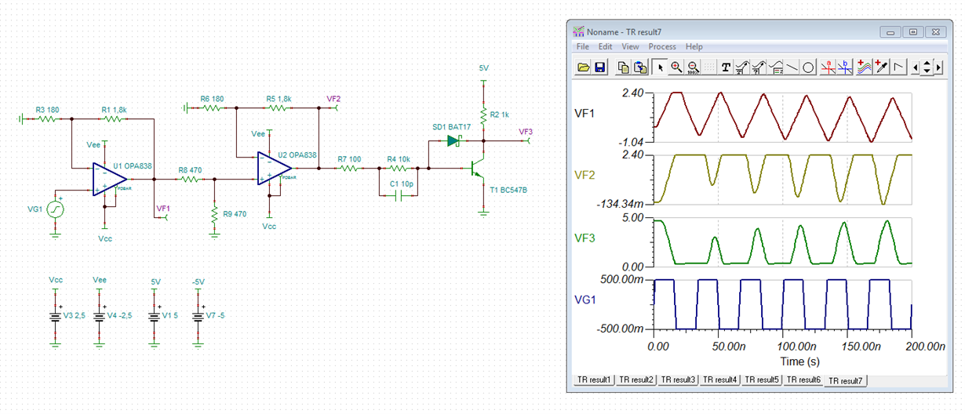This screenshot has width=965, height=414.
Task: Select the T1 BC547B transistor
Action: coord(479,169)
